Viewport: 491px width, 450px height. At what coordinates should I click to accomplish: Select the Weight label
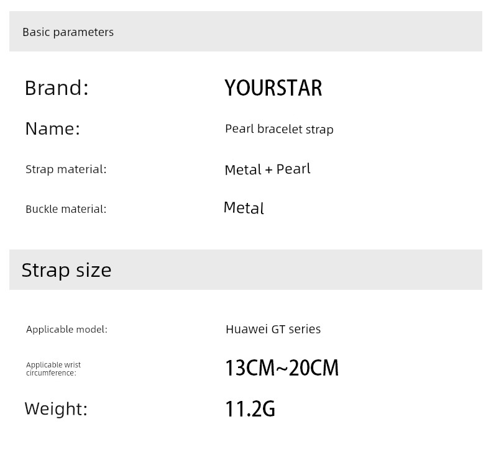click(x=56, y=408)
